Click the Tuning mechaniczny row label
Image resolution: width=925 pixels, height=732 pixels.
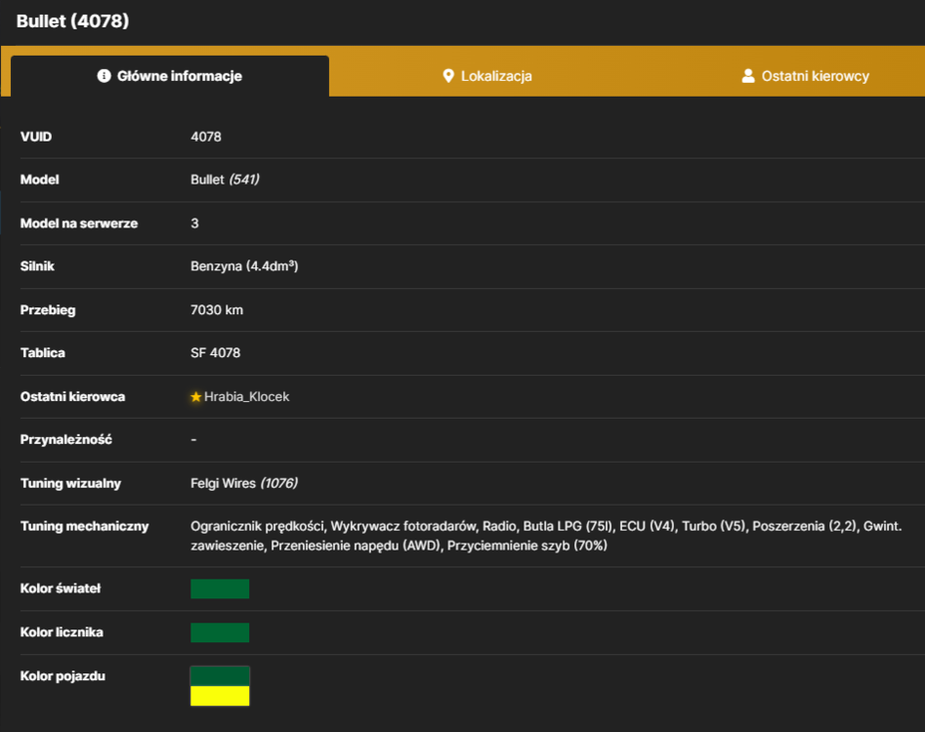pos(84,526)
